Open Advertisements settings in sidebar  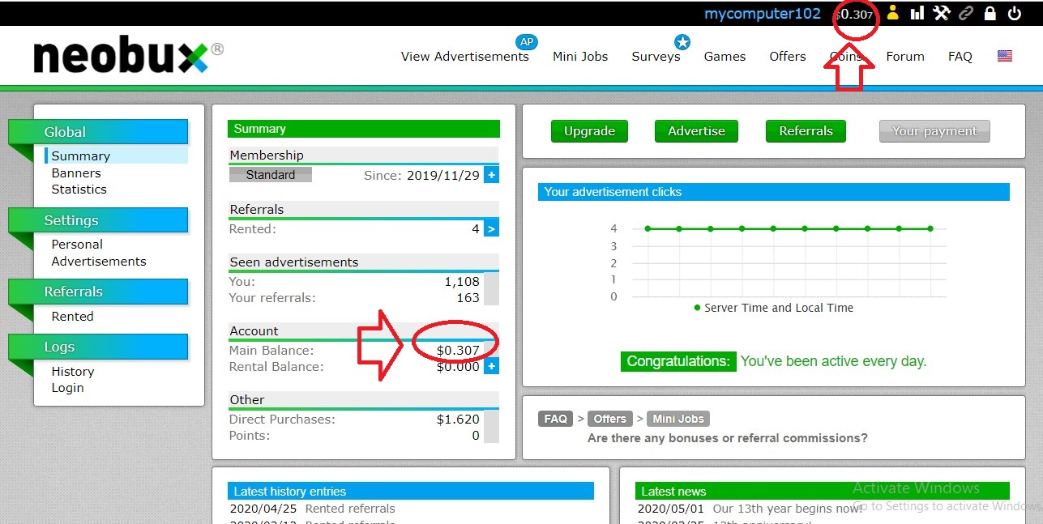point(99,262)
